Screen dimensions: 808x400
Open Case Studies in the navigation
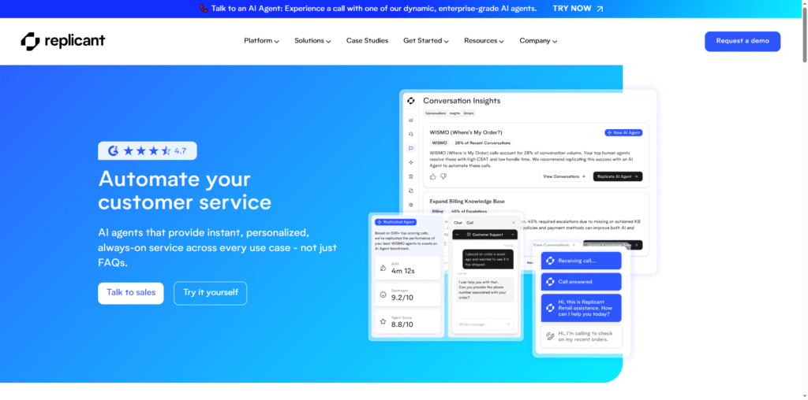click(367, 41)
